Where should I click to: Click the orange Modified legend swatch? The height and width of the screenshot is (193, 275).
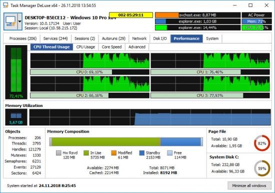pyautogui.click(x=113, y=153)
